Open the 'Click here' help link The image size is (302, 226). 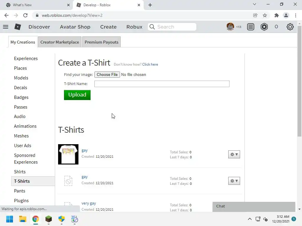point(150,64)
